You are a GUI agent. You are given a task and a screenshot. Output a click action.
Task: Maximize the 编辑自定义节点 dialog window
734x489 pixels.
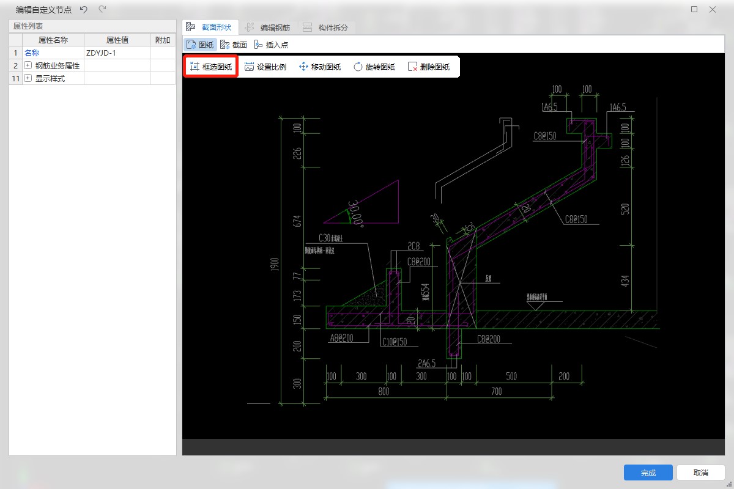point(694,9)
